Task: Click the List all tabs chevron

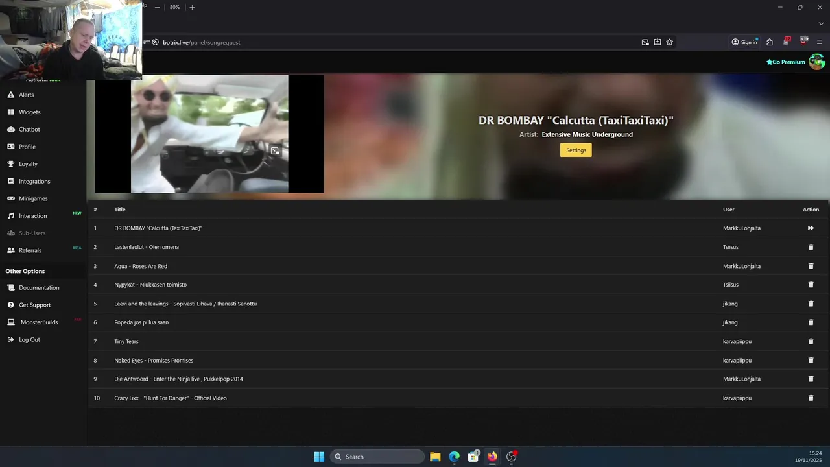Action: click(x=821, y=24)
